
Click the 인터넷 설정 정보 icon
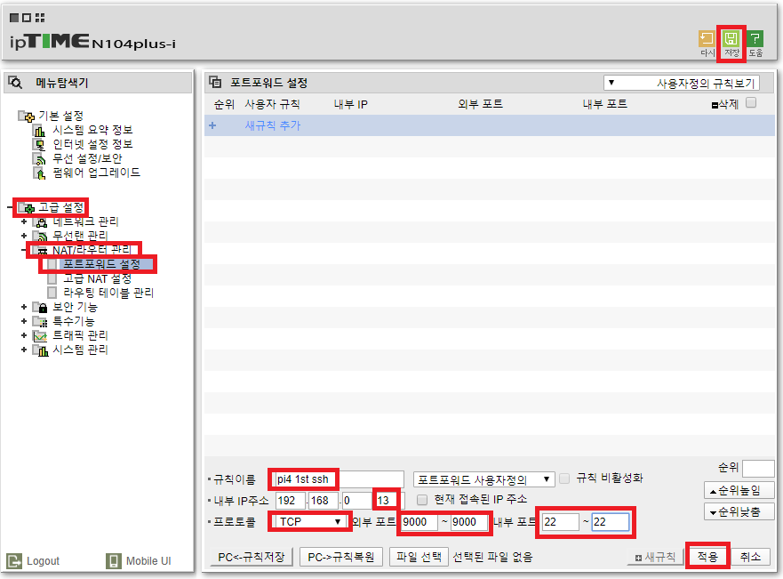point(39,145)
